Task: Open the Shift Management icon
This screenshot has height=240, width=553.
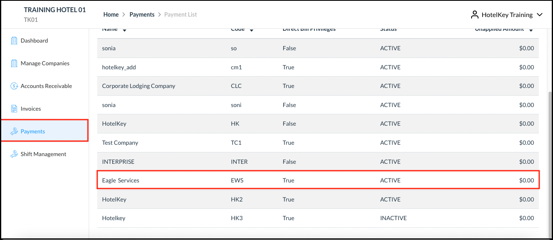Action: 14,154
